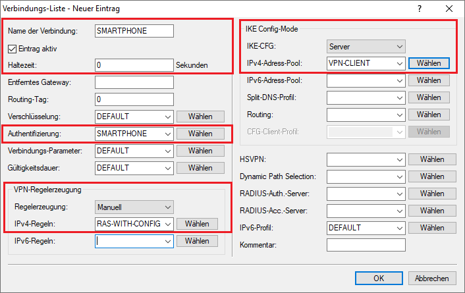The width and height of the screenshot is (465, 293).
Task: Open the IPv4-Regeln combo box
Action: [134, 224]
